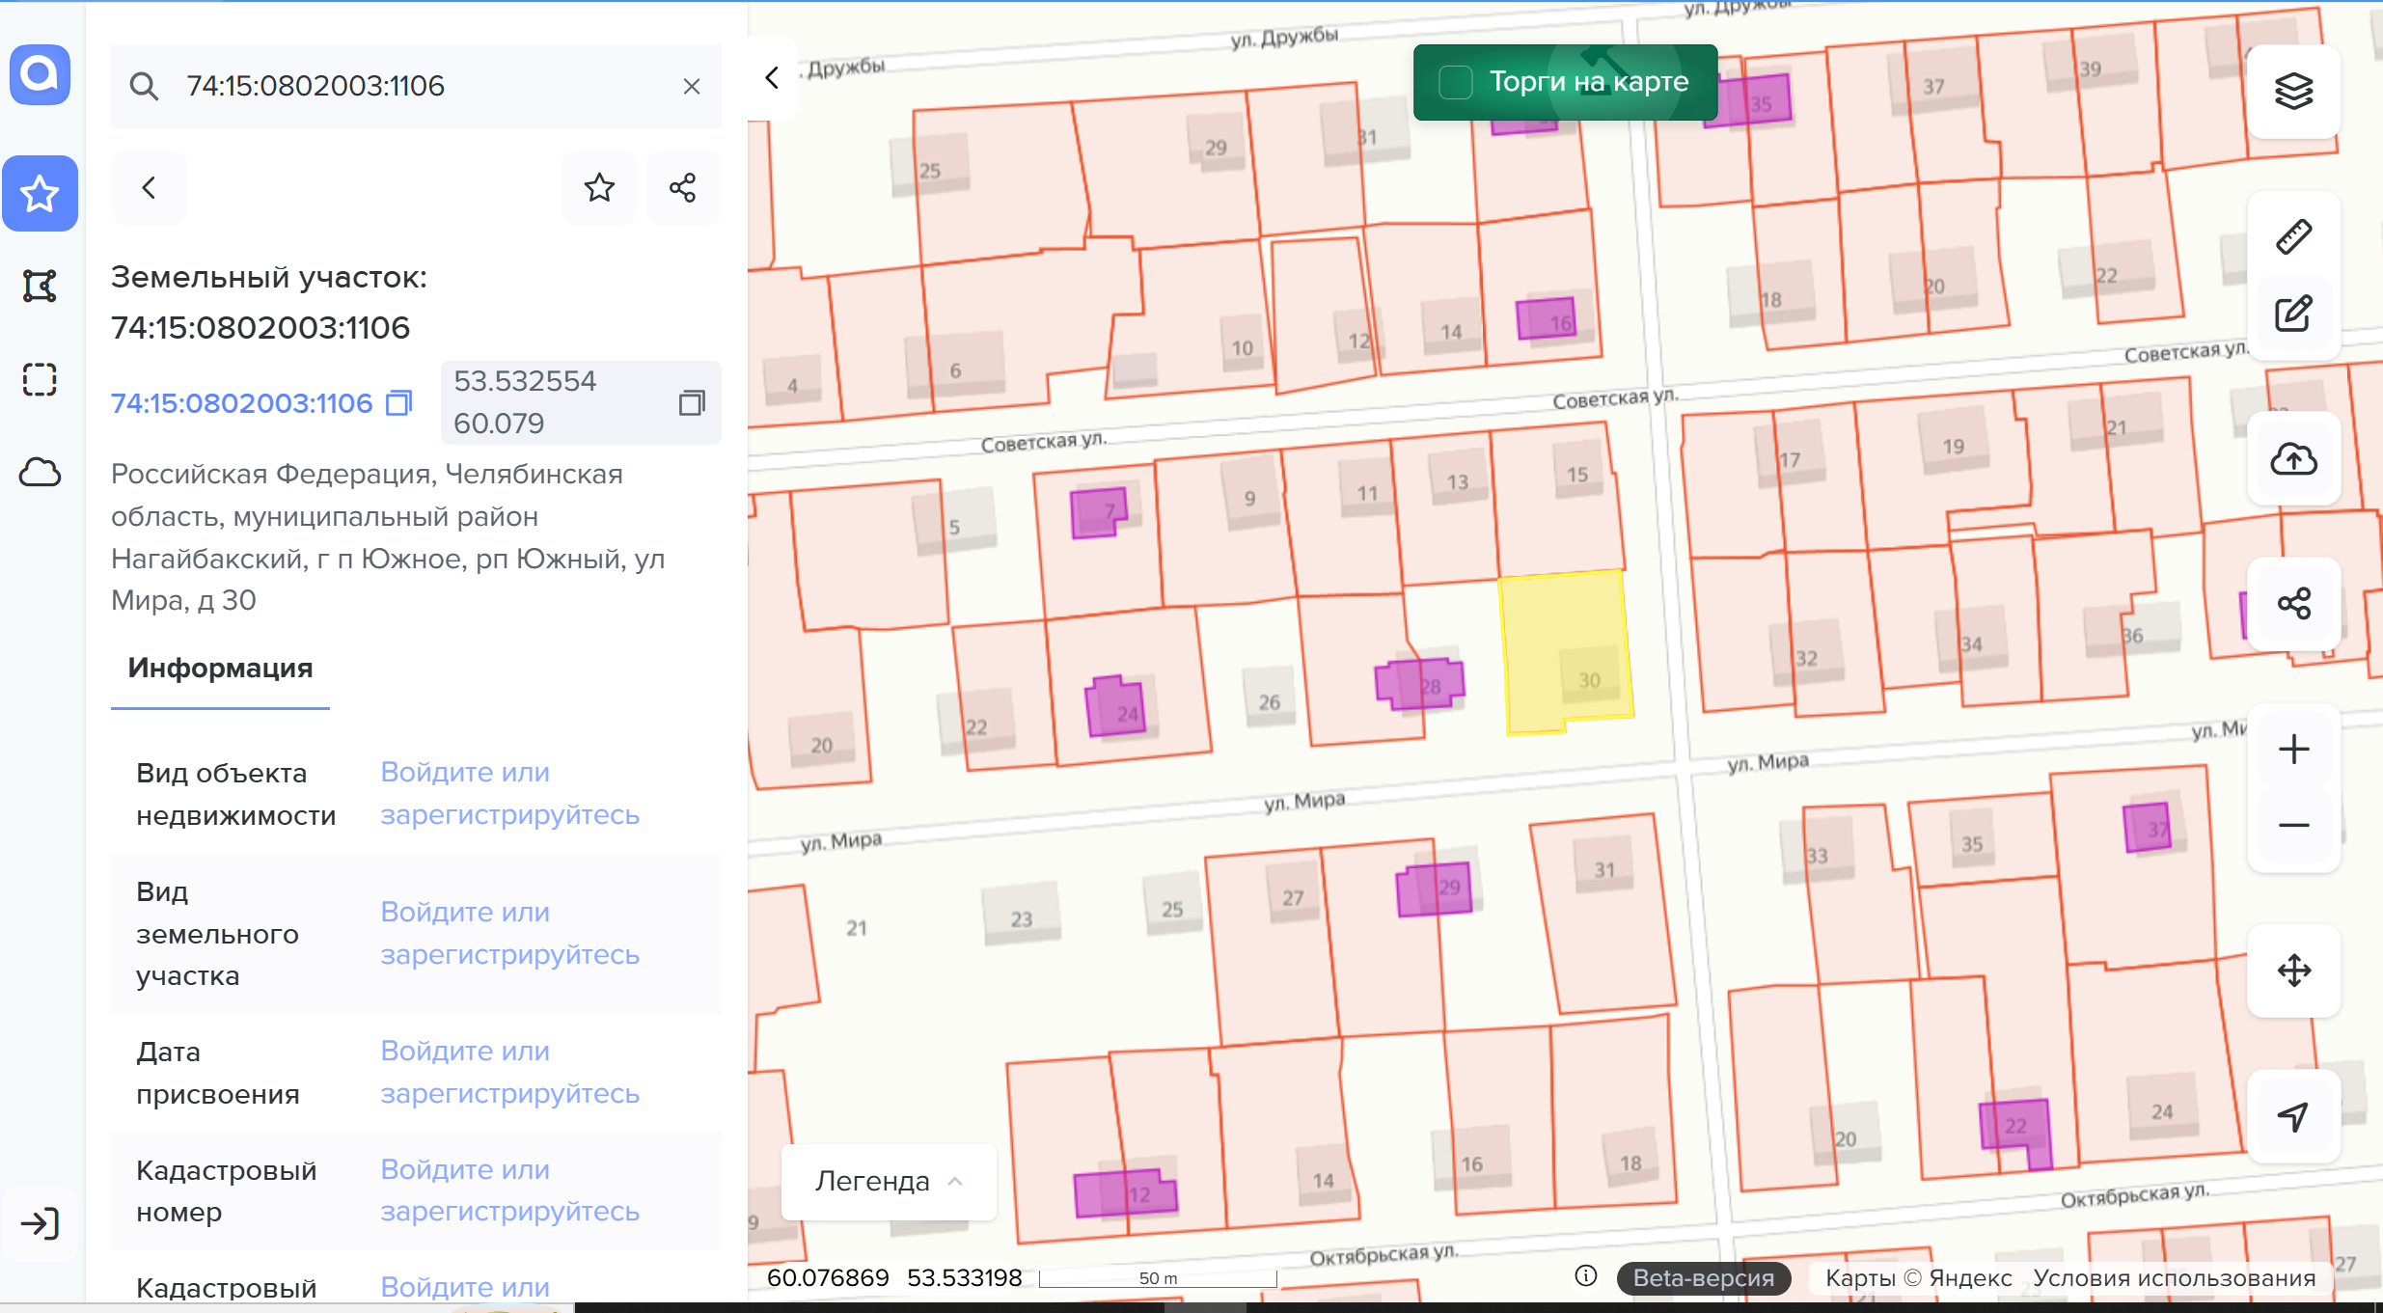Copy the coordinates 53.532554 60.079

click(692, 402)
